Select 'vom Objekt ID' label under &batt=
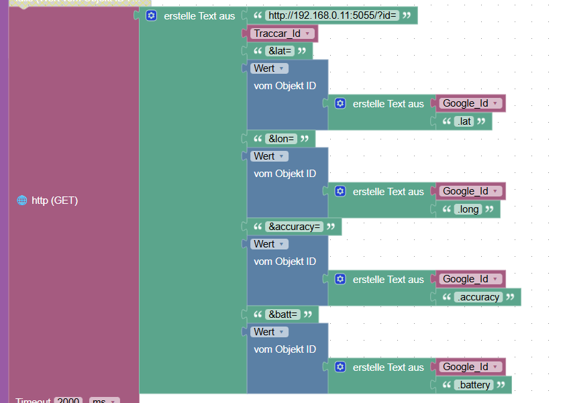Image resolution: width=565 pixels, height=403 pixels. click(x=285, y=349)
